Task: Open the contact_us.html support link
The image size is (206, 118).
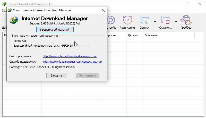Action: (x=73, y=62)
